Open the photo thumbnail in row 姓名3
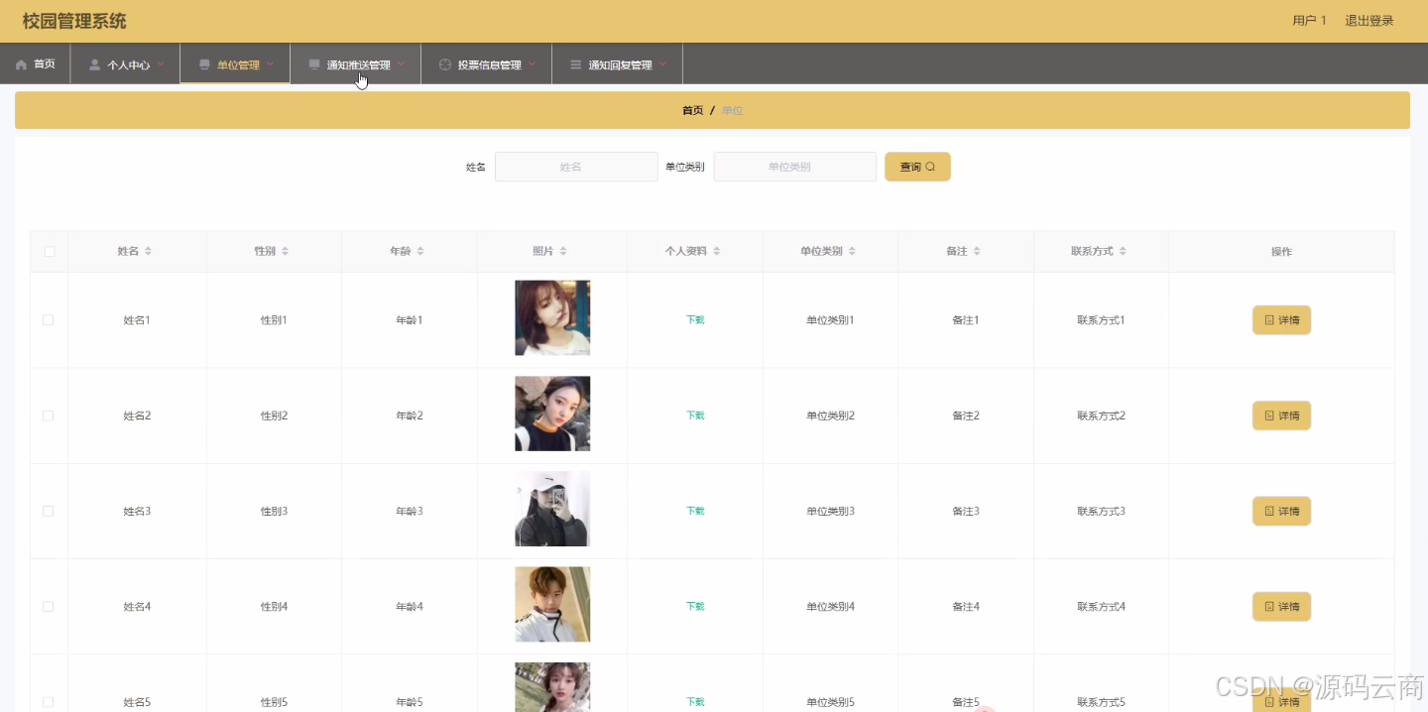This screenshot has width=1428, height=712. coord(552,509)
